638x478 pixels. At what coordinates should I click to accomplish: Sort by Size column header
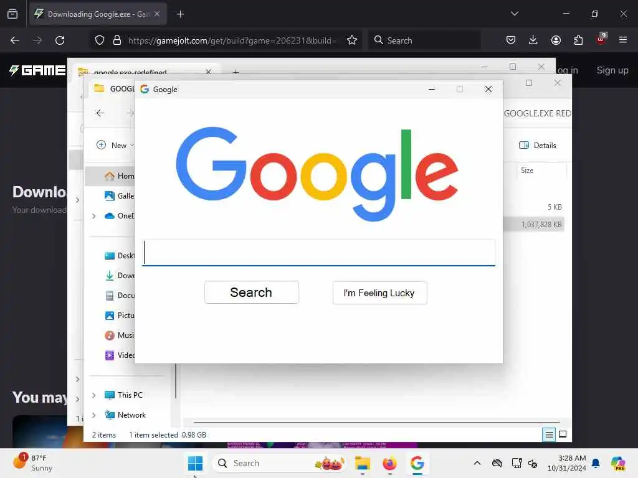click(x=527, y=171)
